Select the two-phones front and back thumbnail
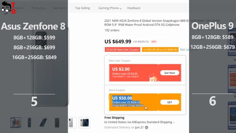Viewport: 236px width, 133px height. (84, 123)
